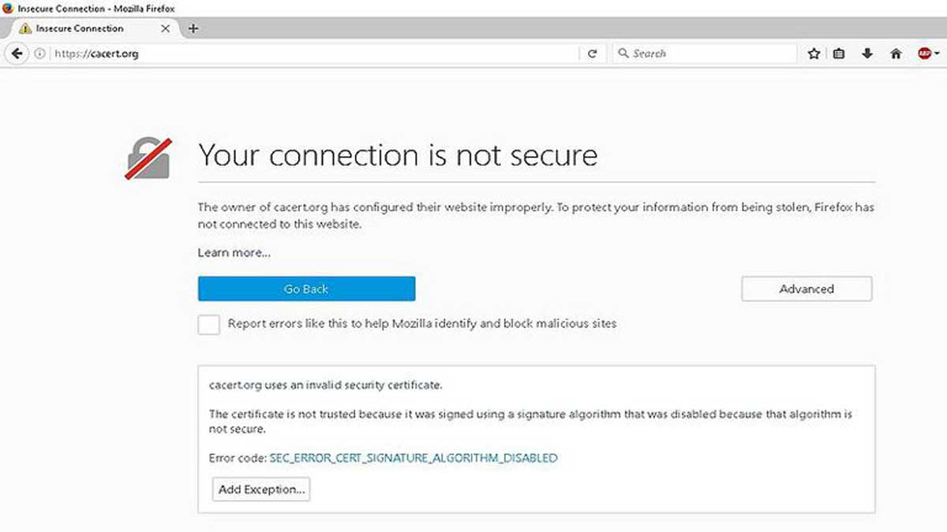Enable reporting errors to Mozilla checkbox
Image resolution: width=947 pixels, height=532 pixels.
(x=208, y=324)
